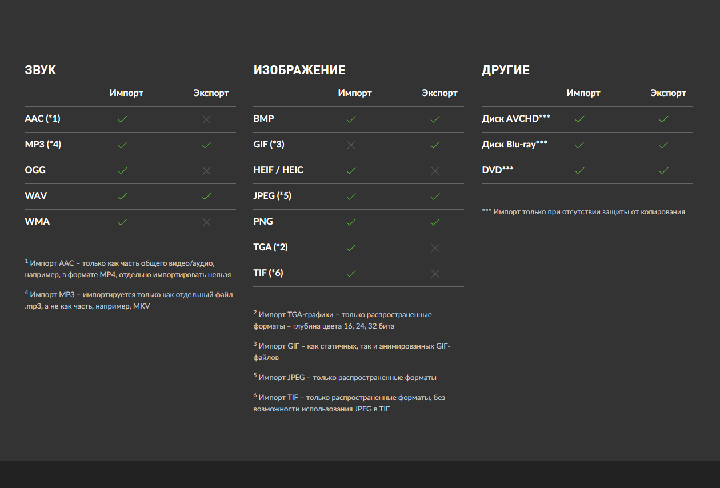
Task: Click the HEIF / HEIC export cross icon
Action: [x=435, y=171]
